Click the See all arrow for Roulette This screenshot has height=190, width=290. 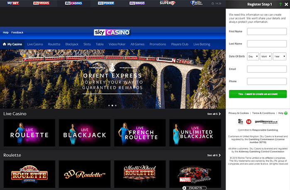(x=220, y=155)
